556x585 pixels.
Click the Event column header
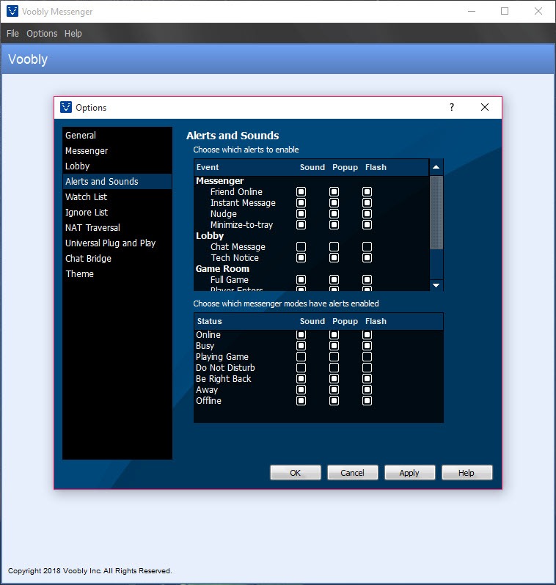208,167
